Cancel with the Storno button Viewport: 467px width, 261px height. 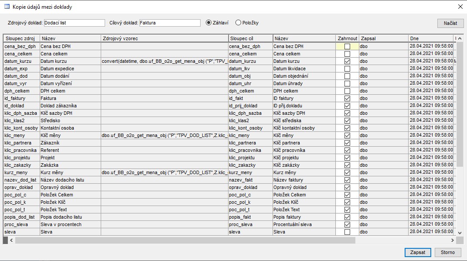448,252
